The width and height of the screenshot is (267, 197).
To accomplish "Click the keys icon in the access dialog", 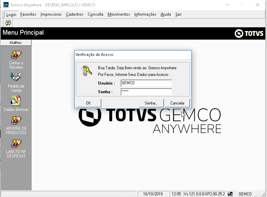I will (x=87, y=71).
